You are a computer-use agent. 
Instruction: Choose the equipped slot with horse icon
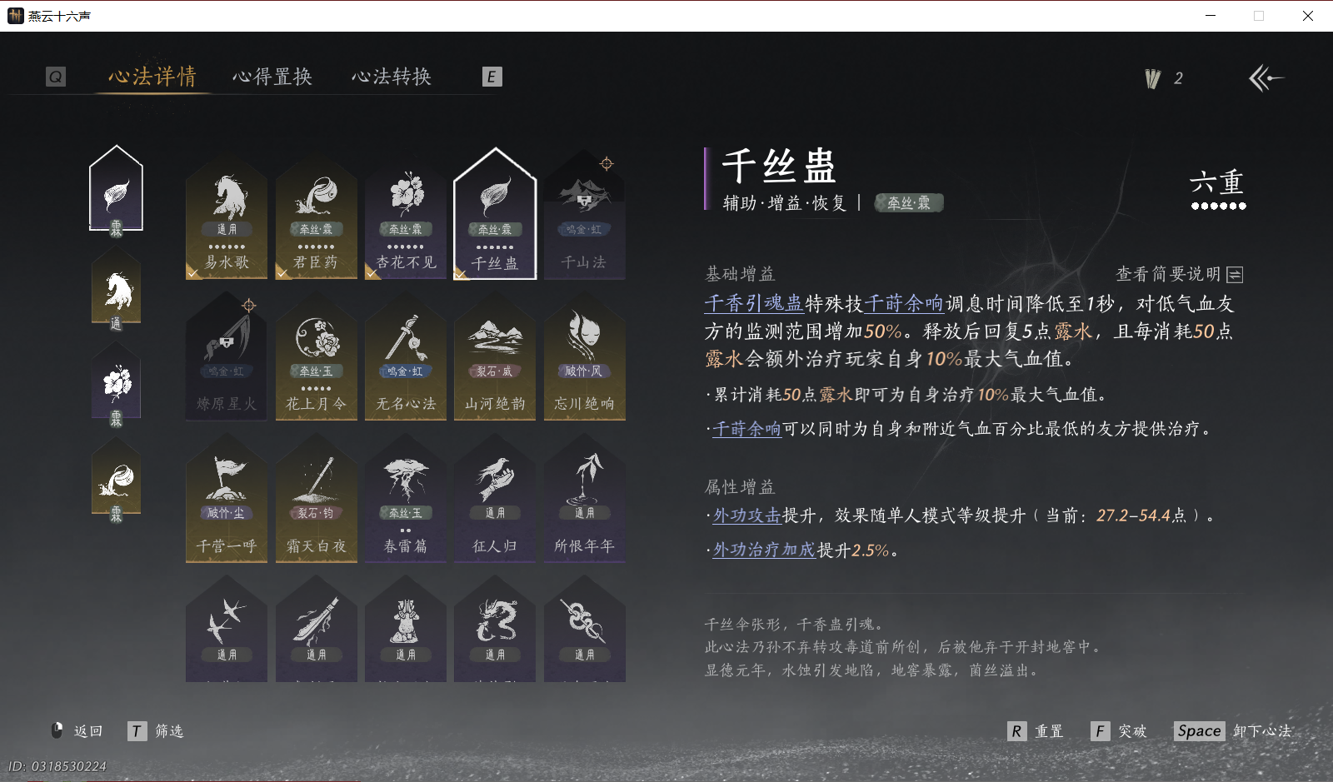(117, 291)
